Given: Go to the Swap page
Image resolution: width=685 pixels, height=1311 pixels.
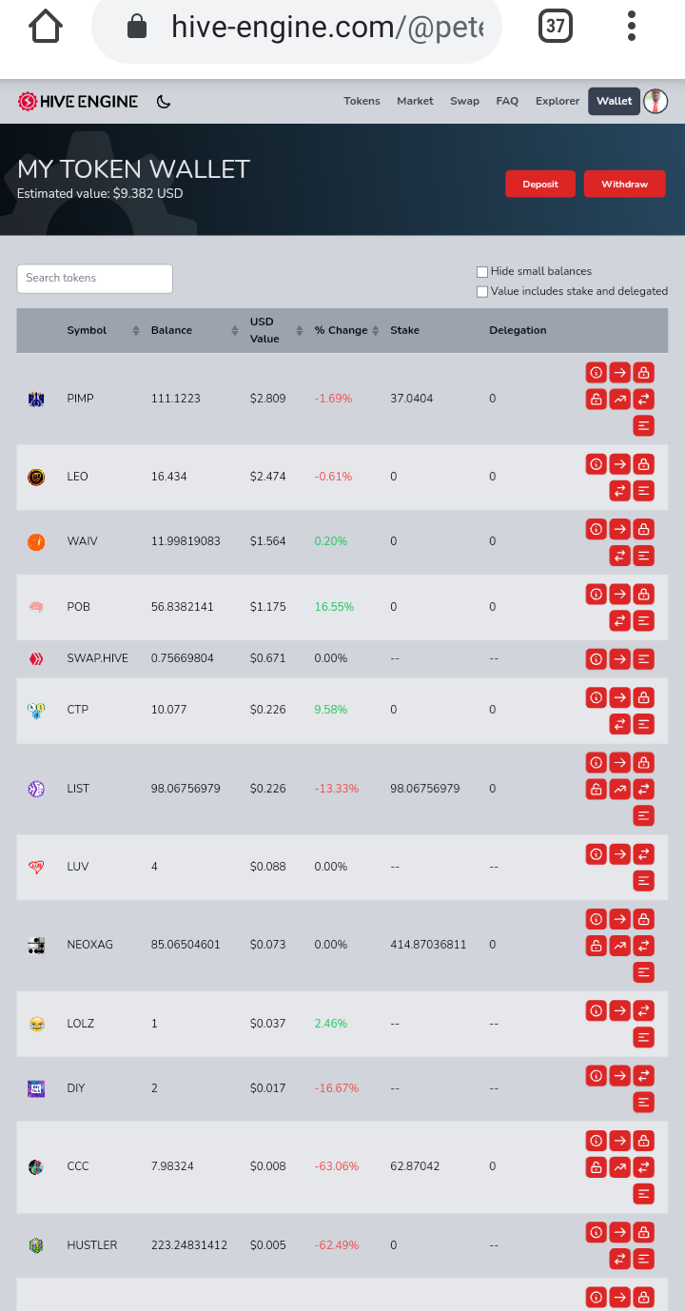Looking at the screenshot, I should tap(465, 101).
